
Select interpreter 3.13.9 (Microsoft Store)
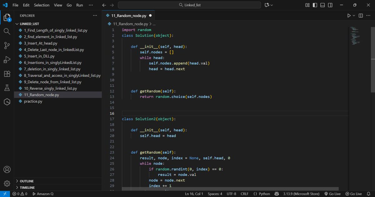[x=301, y=194]
